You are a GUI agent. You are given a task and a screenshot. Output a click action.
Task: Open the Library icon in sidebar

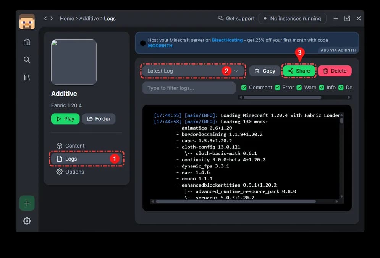click(x=27, y=78)
